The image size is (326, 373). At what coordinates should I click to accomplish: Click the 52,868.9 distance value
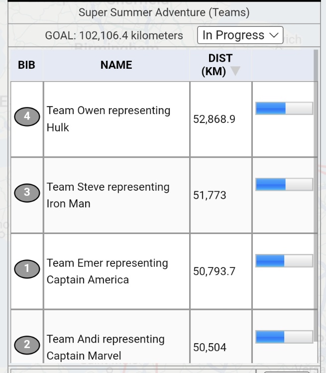click(215, 120)
